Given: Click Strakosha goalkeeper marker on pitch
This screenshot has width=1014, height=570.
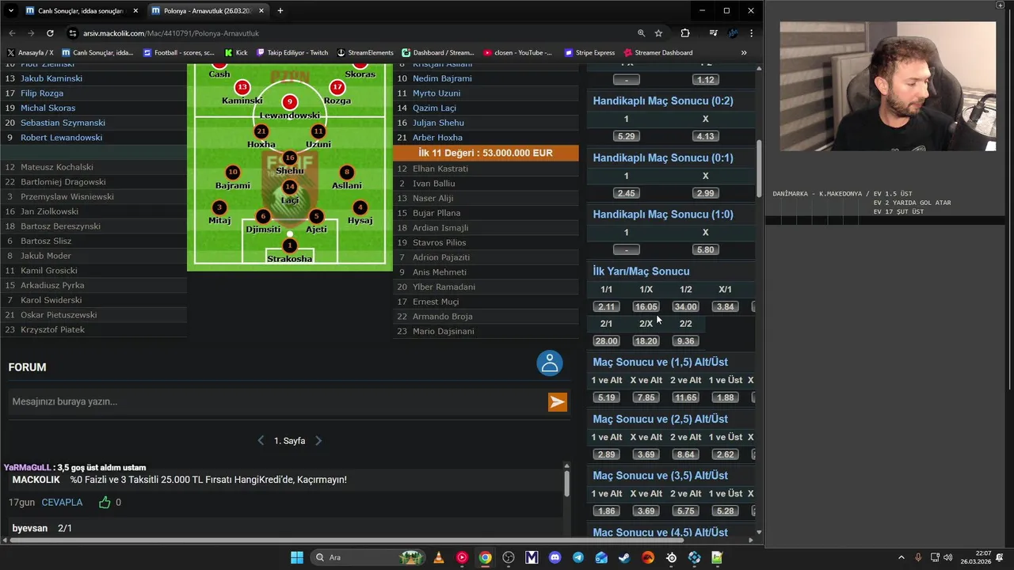Looking at the screenshot, I should click(290, 246).
